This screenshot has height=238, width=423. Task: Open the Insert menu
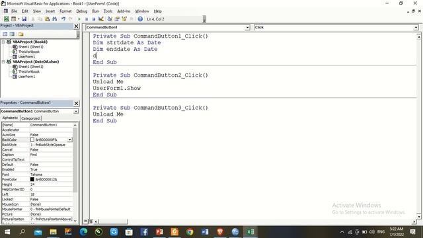(x=50, y=11)
